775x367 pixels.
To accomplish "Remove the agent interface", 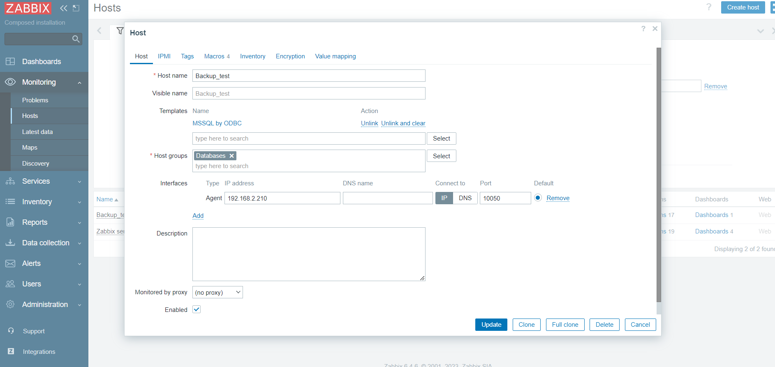I will (x=558, y=198).
